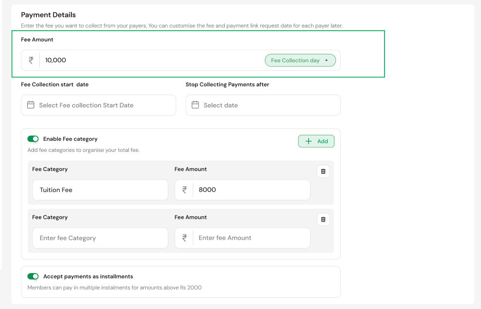Turn off Accept payments as installments

tap(33, 276)
